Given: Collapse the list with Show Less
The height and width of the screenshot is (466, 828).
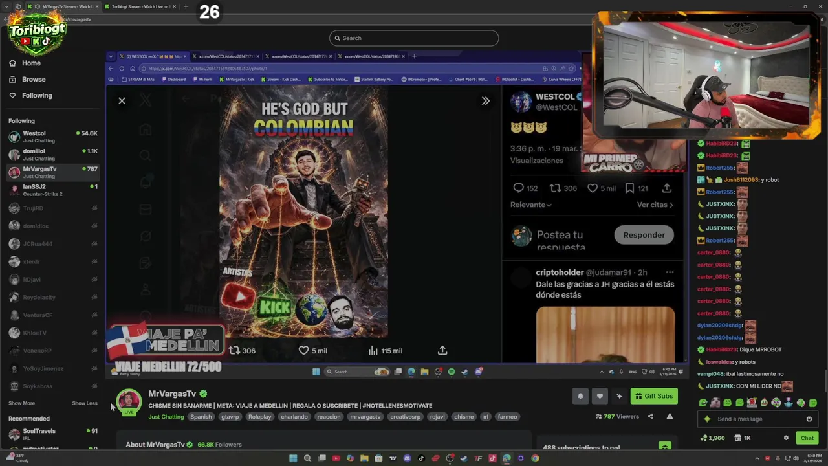Looking at the screenshot, I should (85, 403).
